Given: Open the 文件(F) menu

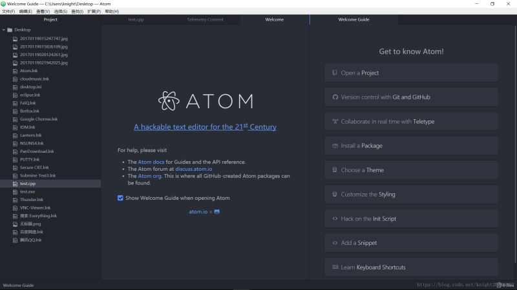Looking at the screenshot, I should tap(8, 12).
